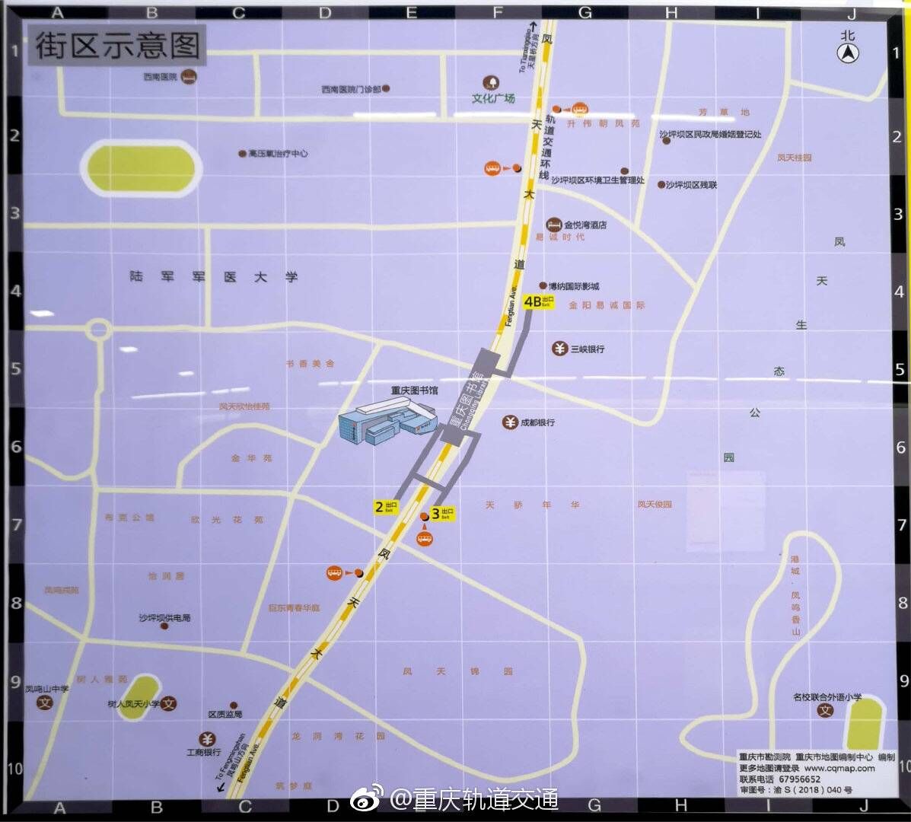Click the ¥ bank icon beside 成都银行

tap(510, 422)
